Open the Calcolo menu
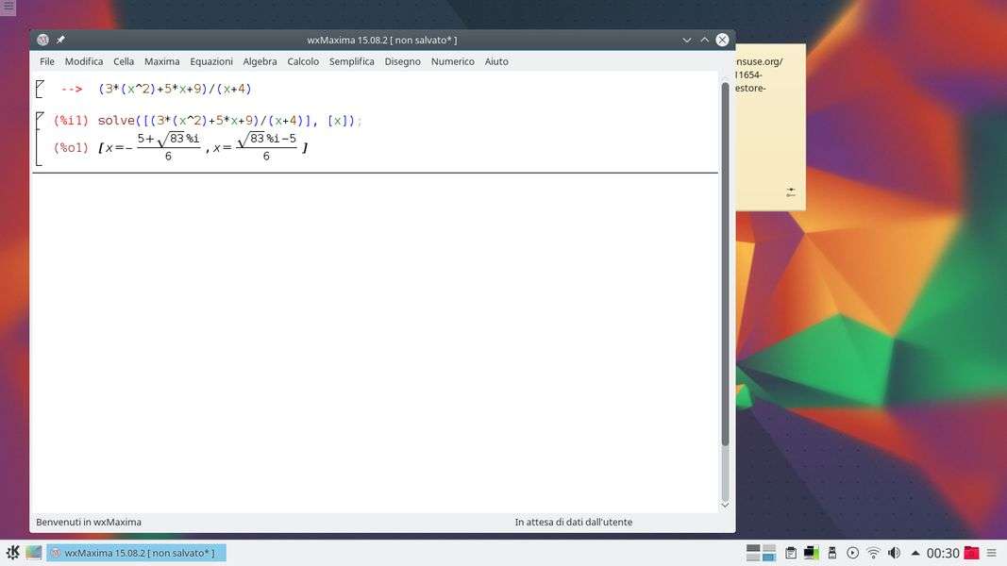1007x566 pixels. [303, 61]
